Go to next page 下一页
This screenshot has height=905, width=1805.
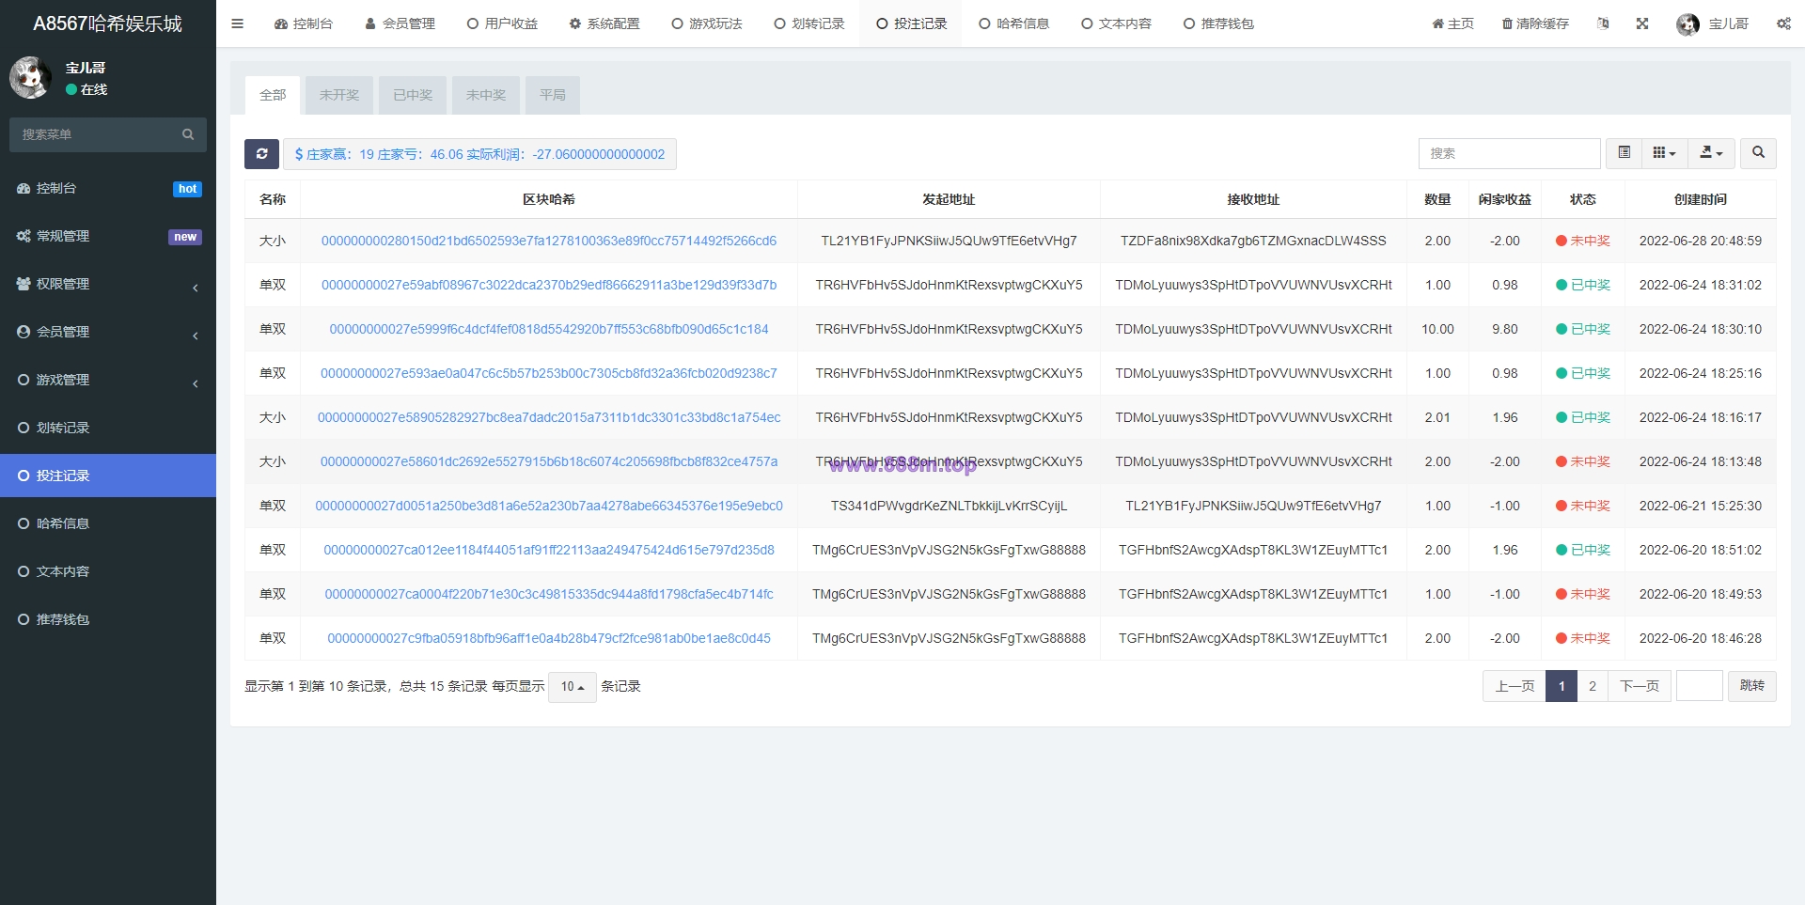click(1640, 686)
